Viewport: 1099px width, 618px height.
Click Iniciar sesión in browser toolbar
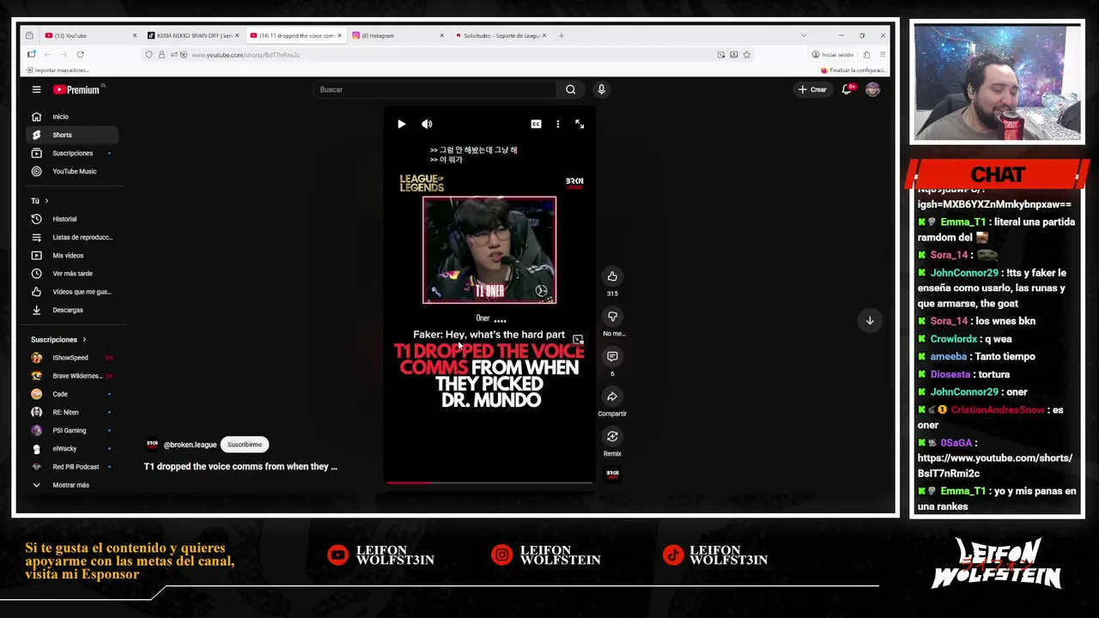832,55
